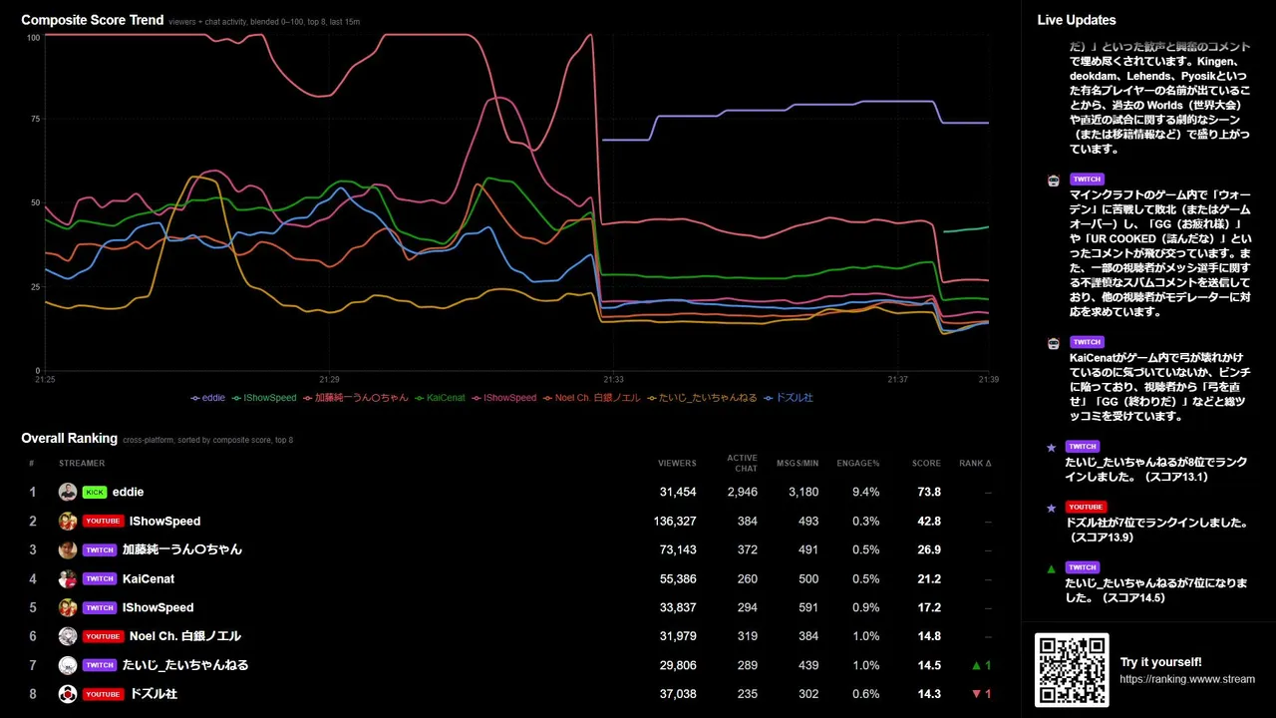Click the ドズル社 name in the ranking table
This screenshot has width=1276, height=718.
(154, 695)
